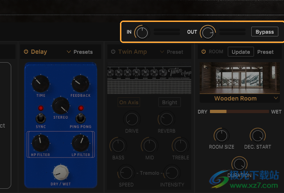Viewport: 284px width, 193px height.
Task: Open the ROOM Preset menu
Action: click(265, 52)
